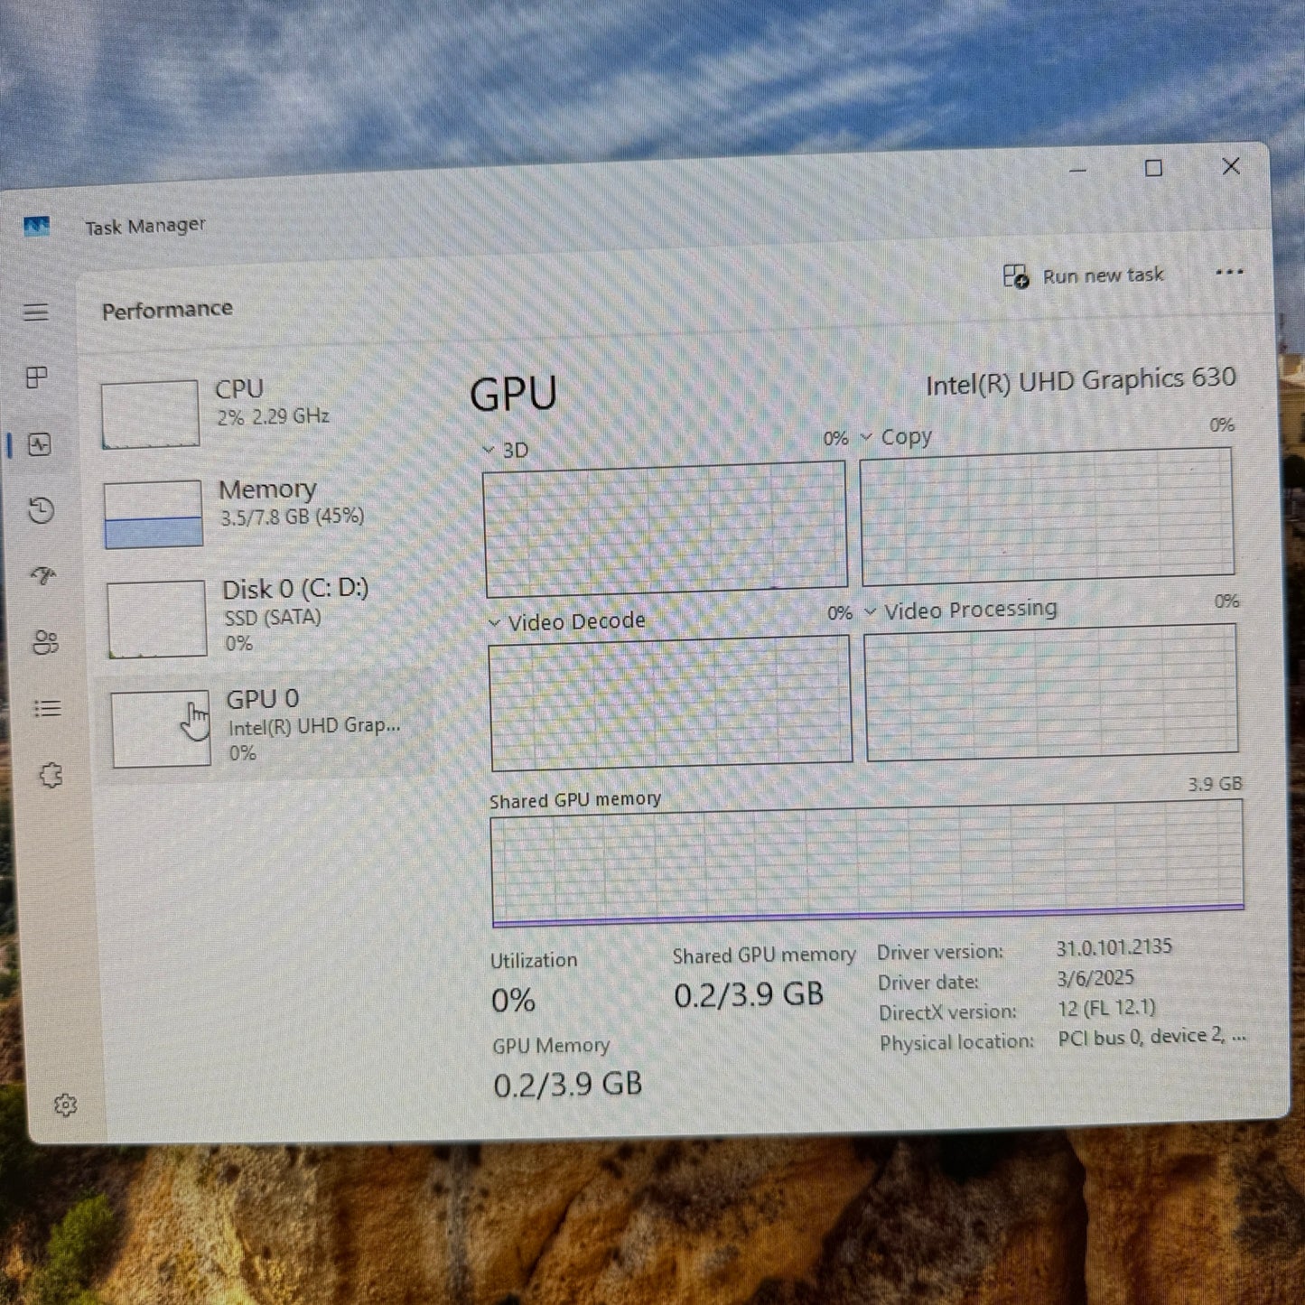Screen dimensions: 1305x1305
Task: Click the GPU Memory 0.2/3.9 GB value
Action: click(568, 1084)
